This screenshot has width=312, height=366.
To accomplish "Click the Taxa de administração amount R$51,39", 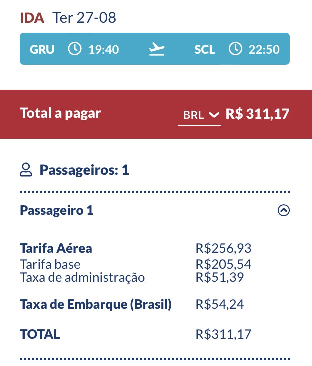I will click(220, 277).
